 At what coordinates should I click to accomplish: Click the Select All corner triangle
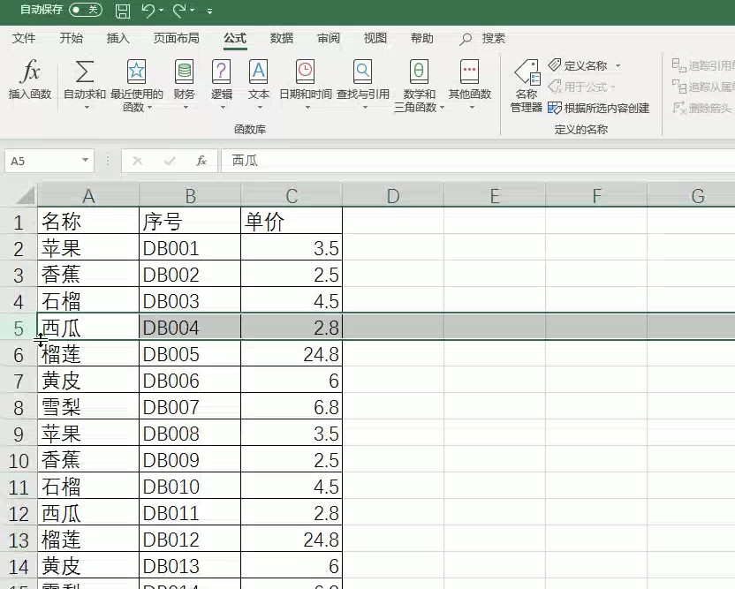coord(26,195)
